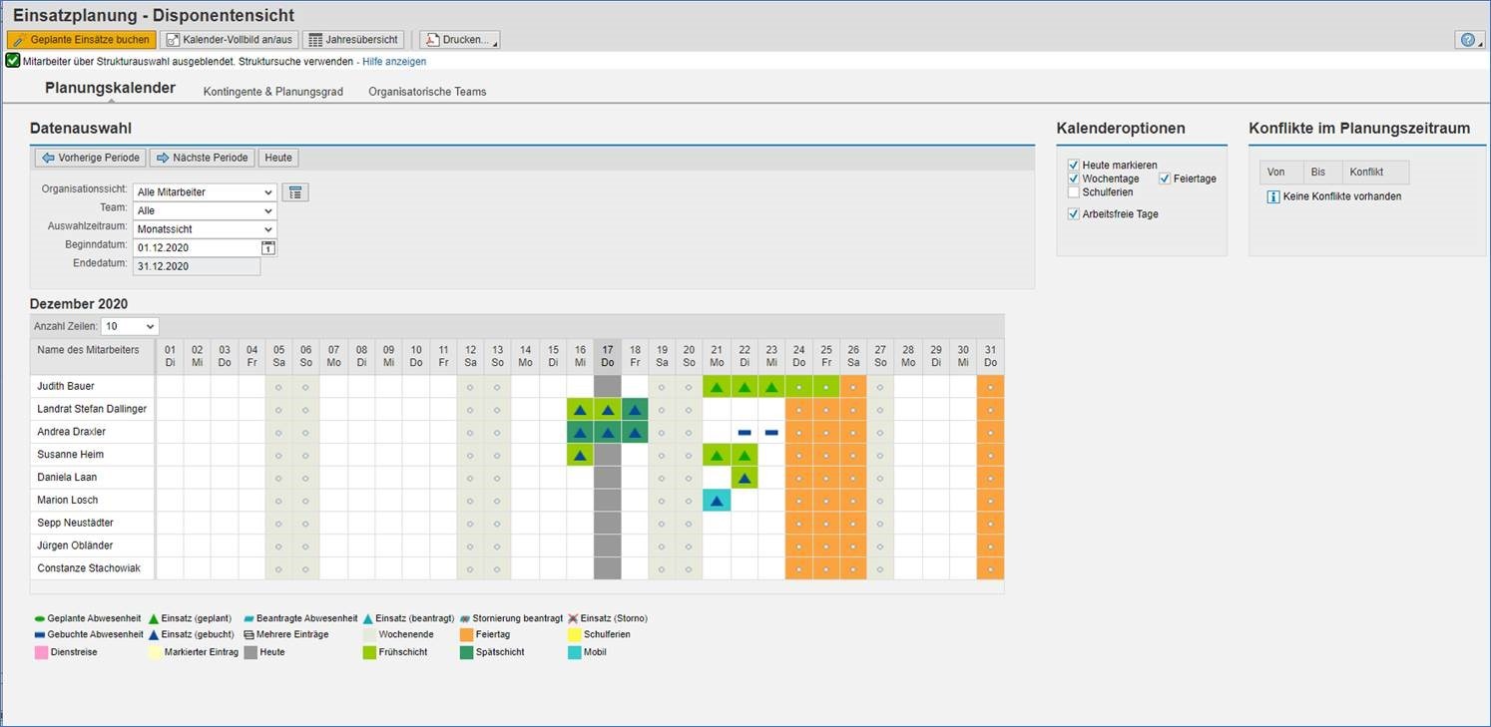Toggle Heute markieren checkbox

1074,166
